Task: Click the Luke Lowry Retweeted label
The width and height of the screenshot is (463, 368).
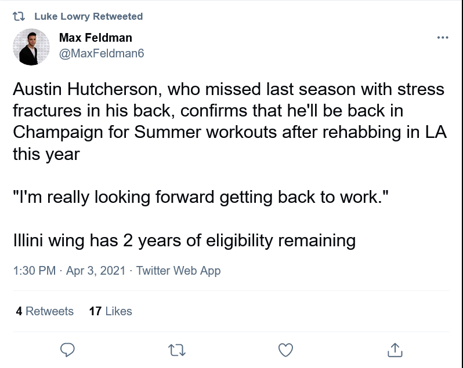Action: coord(88,16)
